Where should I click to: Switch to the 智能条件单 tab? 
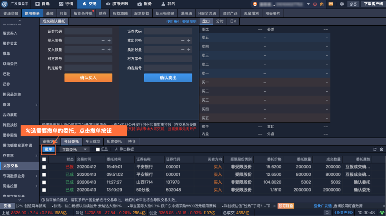tap(83, 13)
